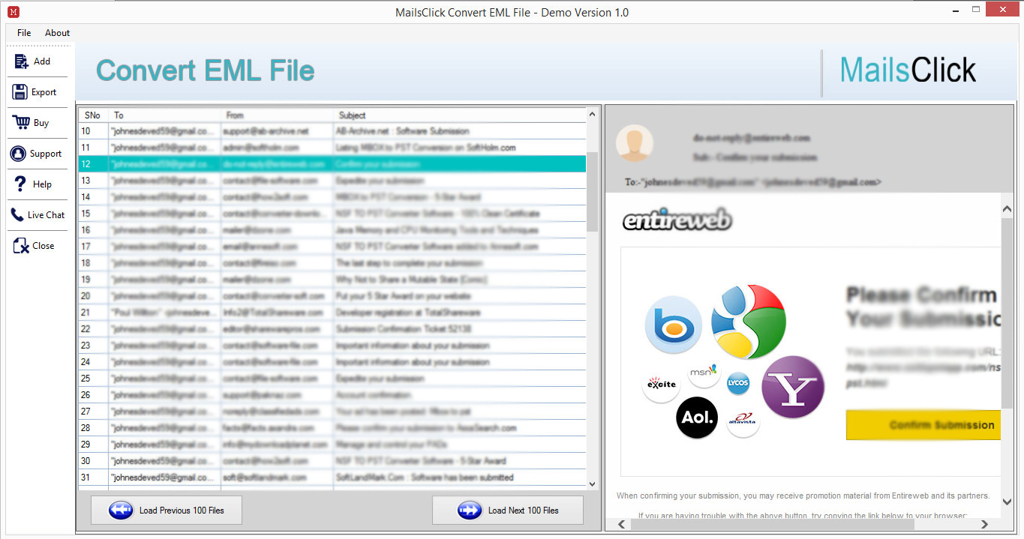Select row 10 AB-Archive.net Software Submission
This screenshot has width=1024, height=539.
click(x=332, y=131)
